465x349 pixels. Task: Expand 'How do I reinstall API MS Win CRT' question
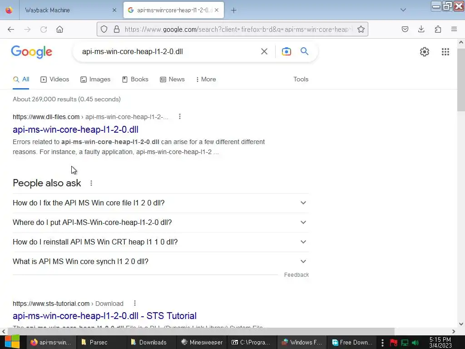[160, 242]
